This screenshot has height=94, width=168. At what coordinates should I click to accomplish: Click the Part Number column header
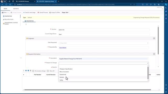pyautogui.click(x=38, y=75)
